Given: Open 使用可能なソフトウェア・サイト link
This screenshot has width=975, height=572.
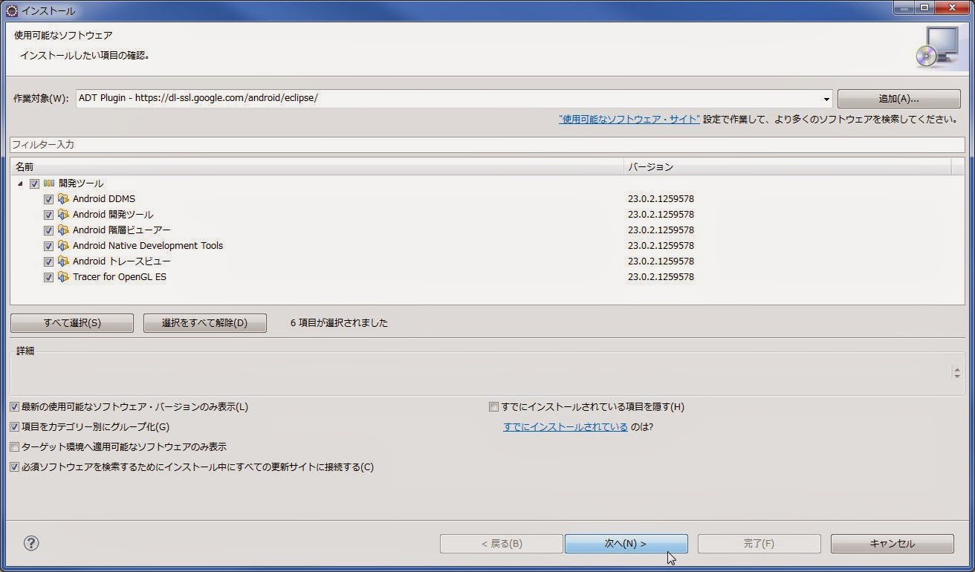Looking at the screenshot, I should tap(629, 119).
